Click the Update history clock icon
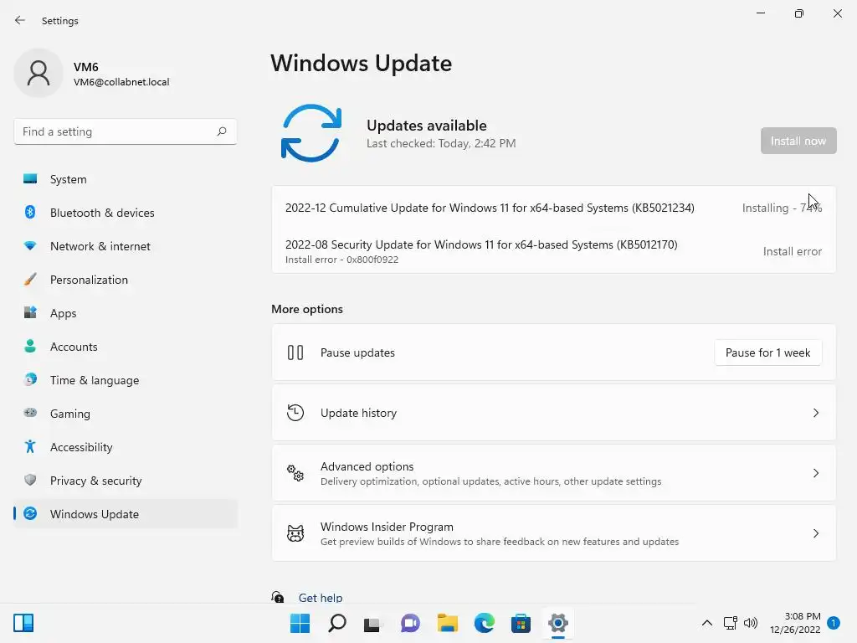Image resolution: width=857 pixels, height=643 pixels. pyautogui.click(x=295, y=413)
